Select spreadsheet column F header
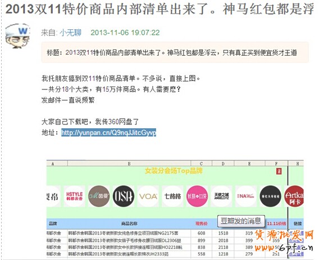This screenshot has width=319, height=260. point(276,164)
